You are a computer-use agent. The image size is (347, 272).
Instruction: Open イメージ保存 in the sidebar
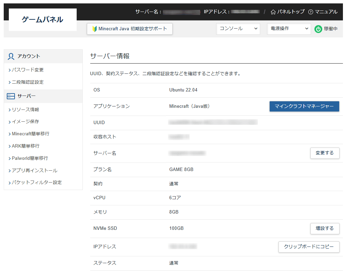(x=25, y=122)
